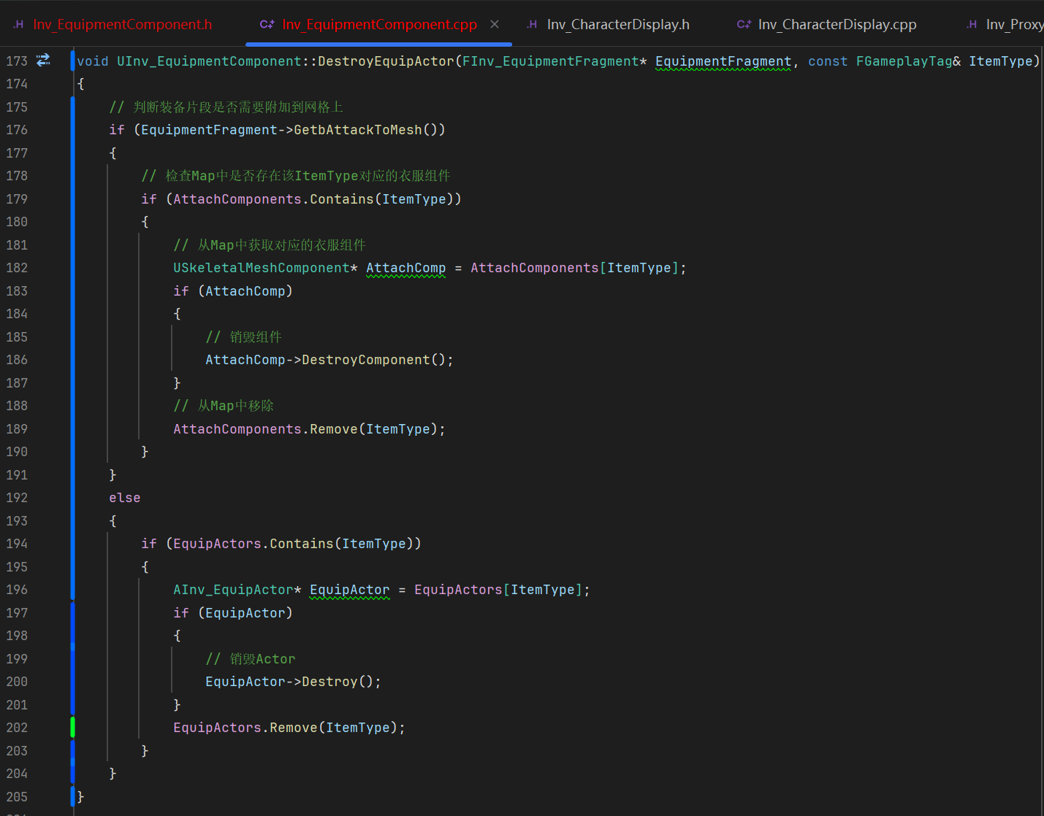Click the C++ file icon of Inv_EquipmentComponent.cpp

pyautogui.click(x=267, y=24)
